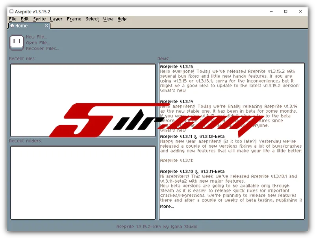
Task: Click the "Recent folders:" label
Action: pyautogui.click(x=26, y=141)
